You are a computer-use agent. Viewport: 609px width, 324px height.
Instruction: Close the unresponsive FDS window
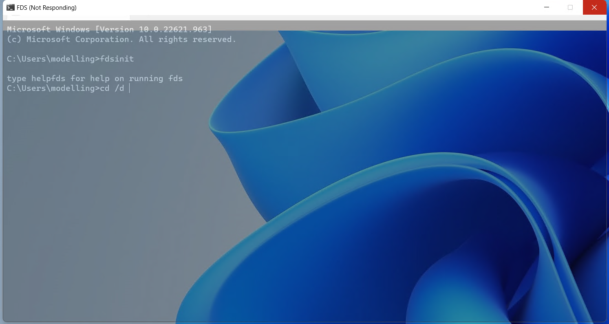(594, 7)
